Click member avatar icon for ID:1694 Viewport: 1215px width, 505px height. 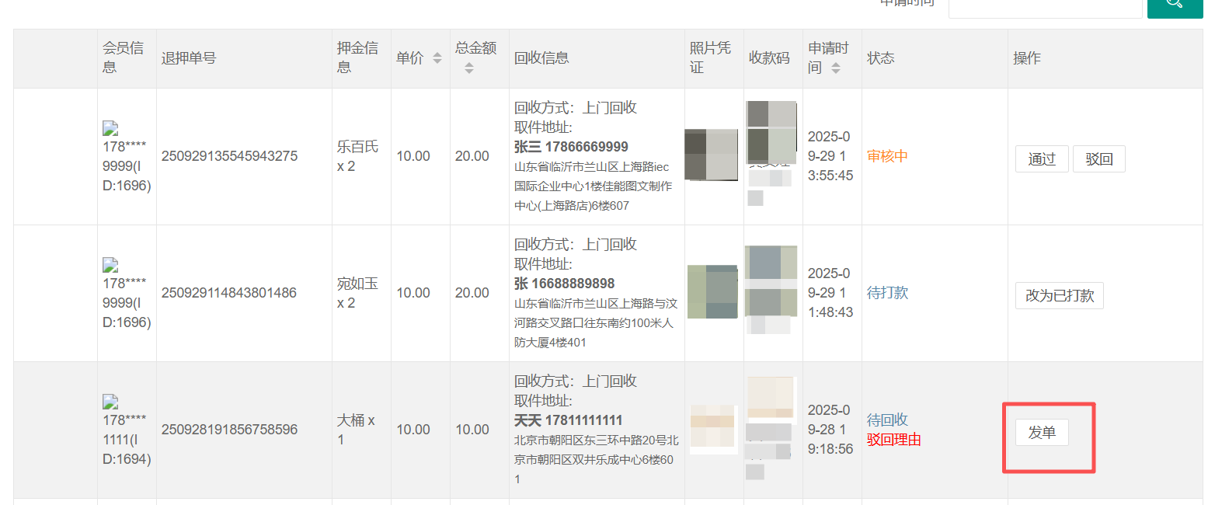point(110,402)
